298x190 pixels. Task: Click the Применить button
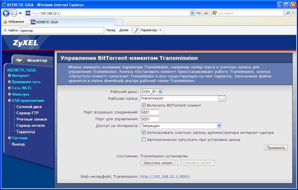pyautogui.click(x=276, y=148)
